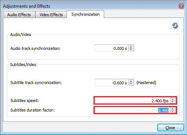Image resolution: width=187 pixels, height=135 pixels.
Task: Increase subtitles duration factor with up arrow
Action: point(173,109)
